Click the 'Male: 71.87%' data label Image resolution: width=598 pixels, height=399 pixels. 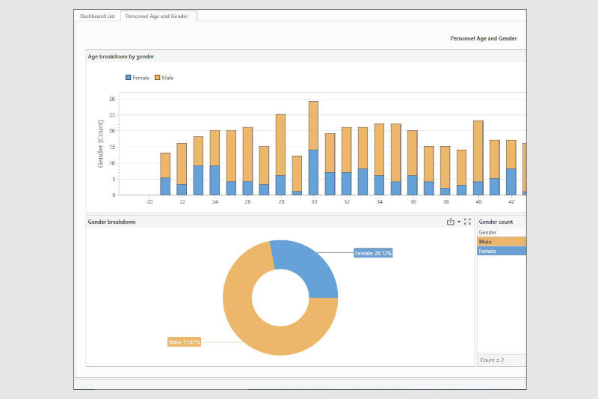[x=184, y=342]
